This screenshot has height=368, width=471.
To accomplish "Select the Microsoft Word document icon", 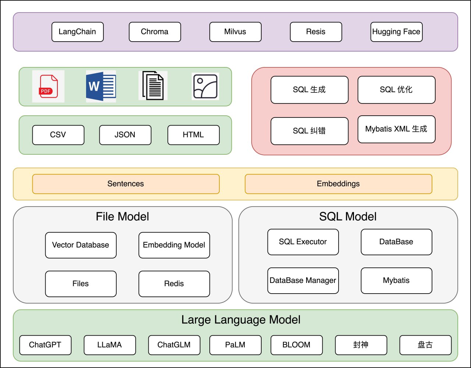I will [101, 86].
